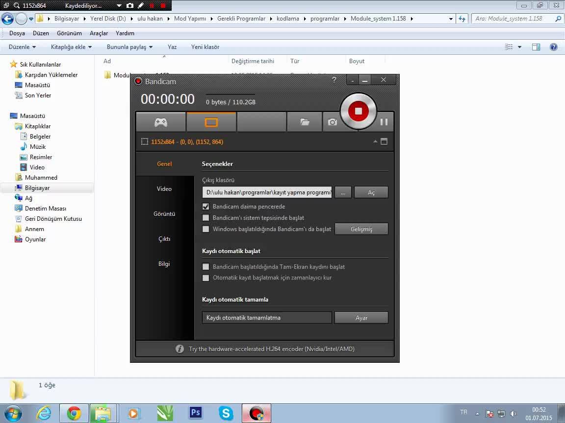The height and width of the screenshot is (423, 565).
Task: Open dropdown arrow in top recording bar
Action: (119, 6)
